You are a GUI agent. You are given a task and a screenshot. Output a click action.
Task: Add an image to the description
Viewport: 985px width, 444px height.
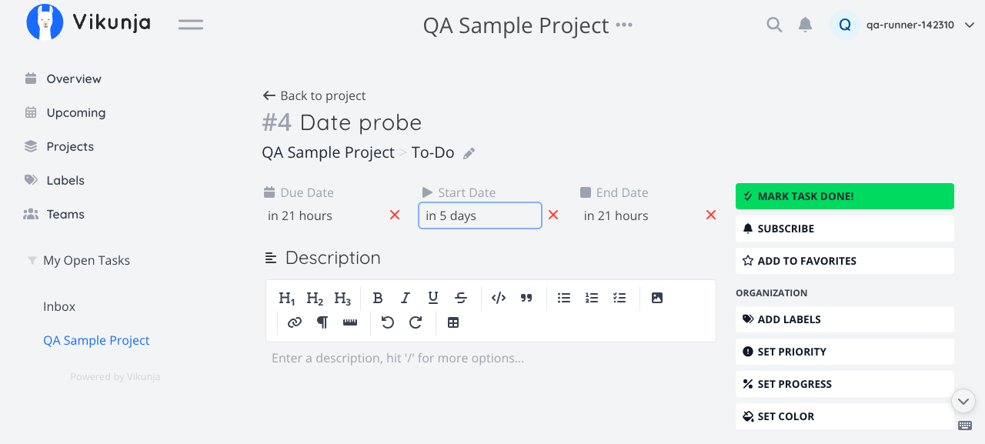[x=657, y=298]
